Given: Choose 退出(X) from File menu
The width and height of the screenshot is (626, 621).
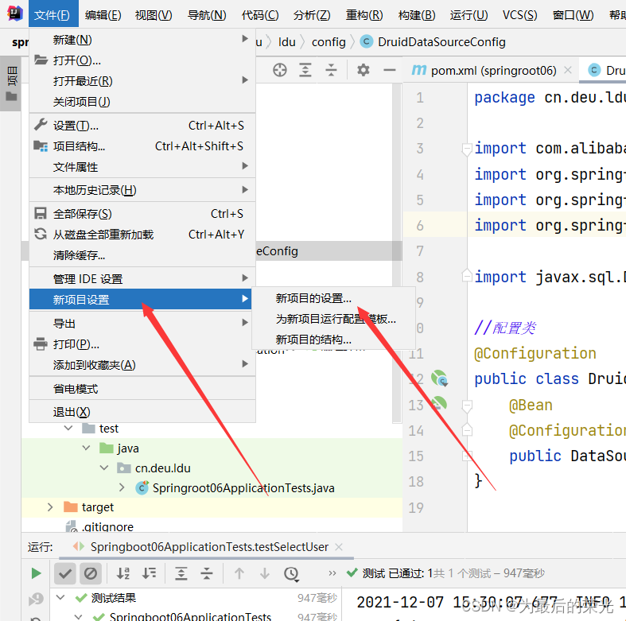Looking at the screenshot, I should [x=142, y=411].
